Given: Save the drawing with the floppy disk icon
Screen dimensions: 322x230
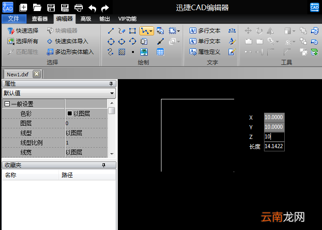Looking at the screenshot, I should pos(51,8).
